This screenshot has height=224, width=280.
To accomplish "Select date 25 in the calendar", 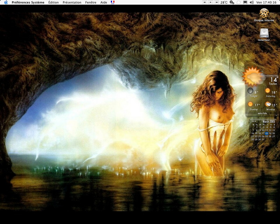I will click(267, 136).
